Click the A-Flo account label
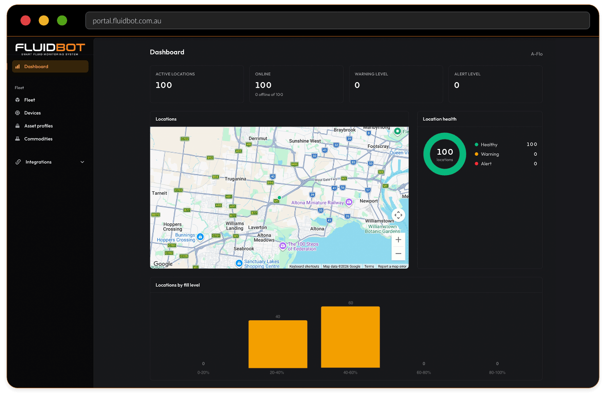Screen dimensions: 606x397 (x=536, y=54)
